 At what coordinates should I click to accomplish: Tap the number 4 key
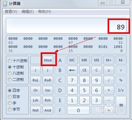pos(72,90)
